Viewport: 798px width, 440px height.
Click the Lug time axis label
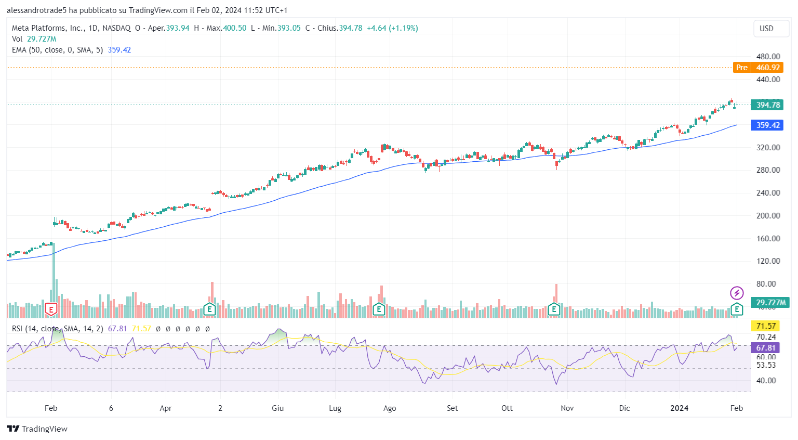pos(335,408)
